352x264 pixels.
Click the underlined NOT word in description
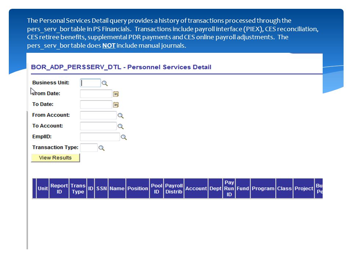(109, 45)
